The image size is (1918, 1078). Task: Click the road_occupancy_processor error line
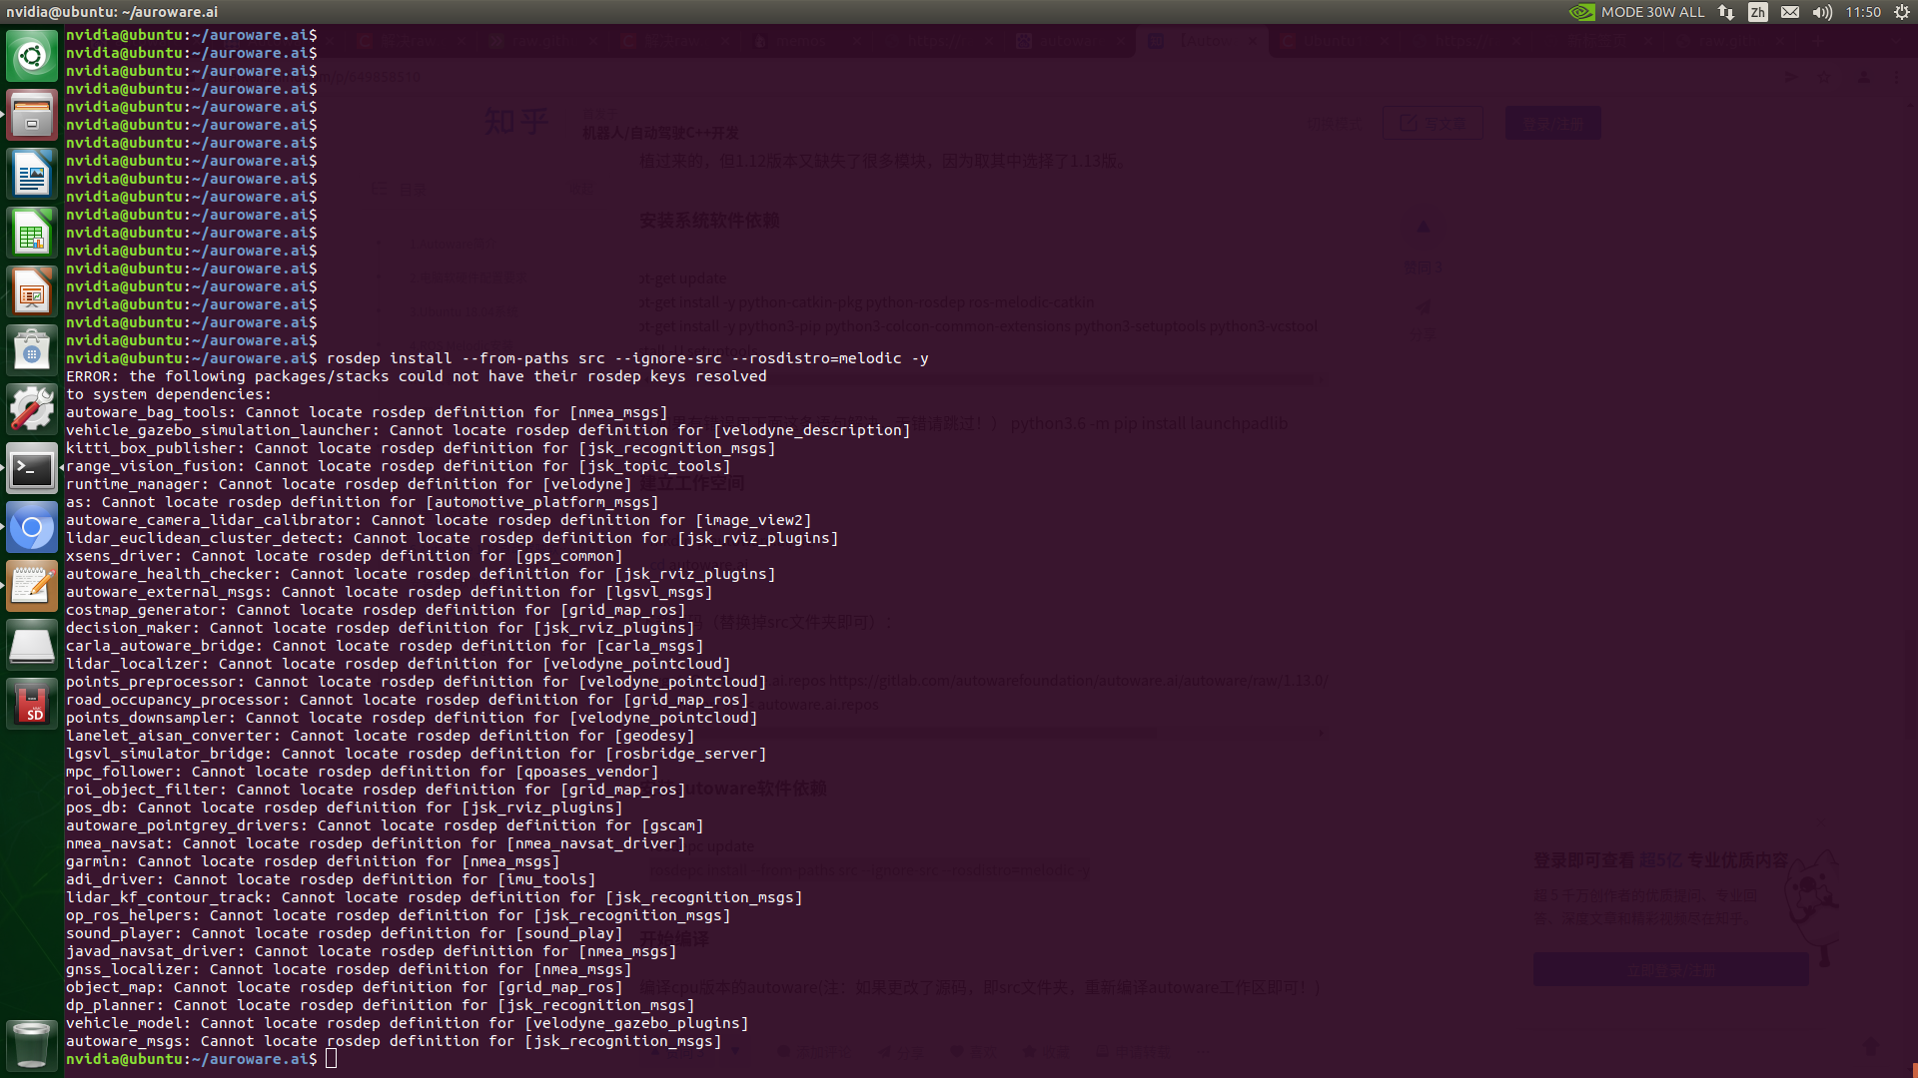click(408, 700)
